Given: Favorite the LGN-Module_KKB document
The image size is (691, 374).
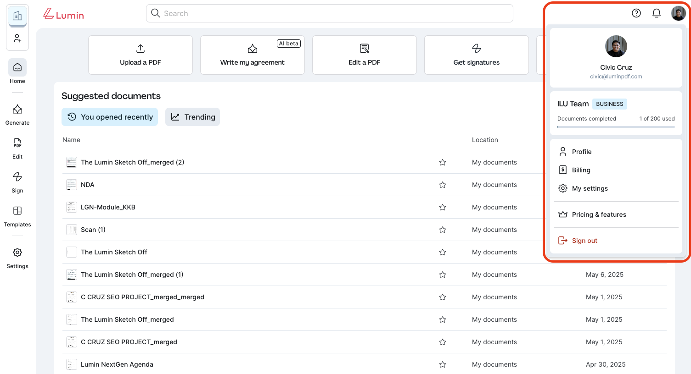Looking at the screenshot, I should tap(442, 207).
